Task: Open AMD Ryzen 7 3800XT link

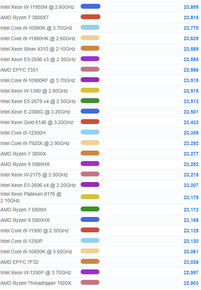Action: tap(25, 17)
